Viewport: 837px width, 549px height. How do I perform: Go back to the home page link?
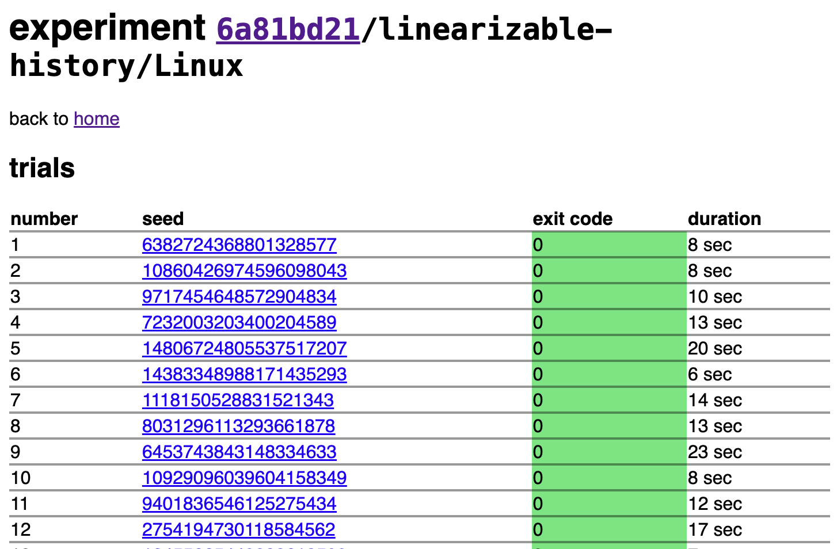pos(96,119)
